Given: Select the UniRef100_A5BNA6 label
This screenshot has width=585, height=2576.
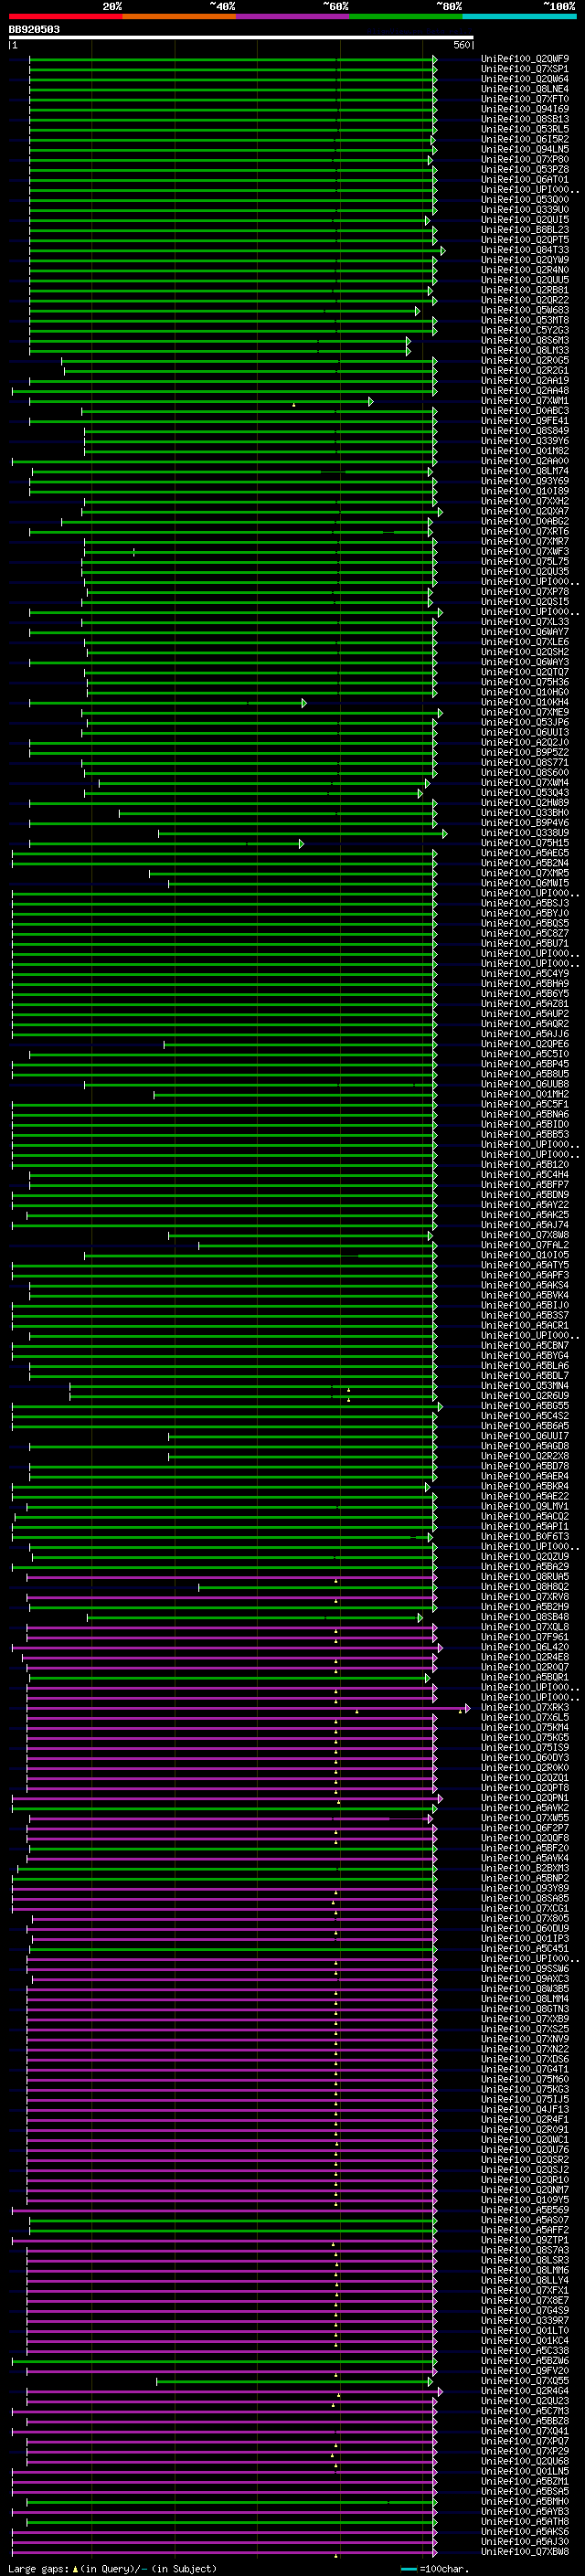Looking at the screenshot, I should [525, 1114].
